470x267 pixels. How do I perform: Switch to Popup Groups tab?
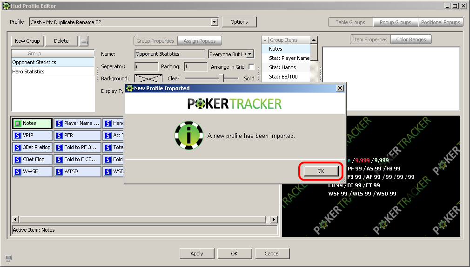click(396, 22)
